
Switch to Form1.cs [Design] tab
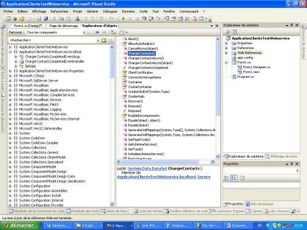pyautogui.click(x=28, y=26)
